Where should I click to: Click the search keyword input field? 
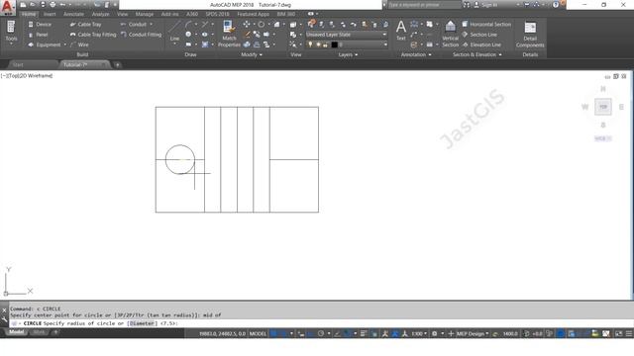424,4
